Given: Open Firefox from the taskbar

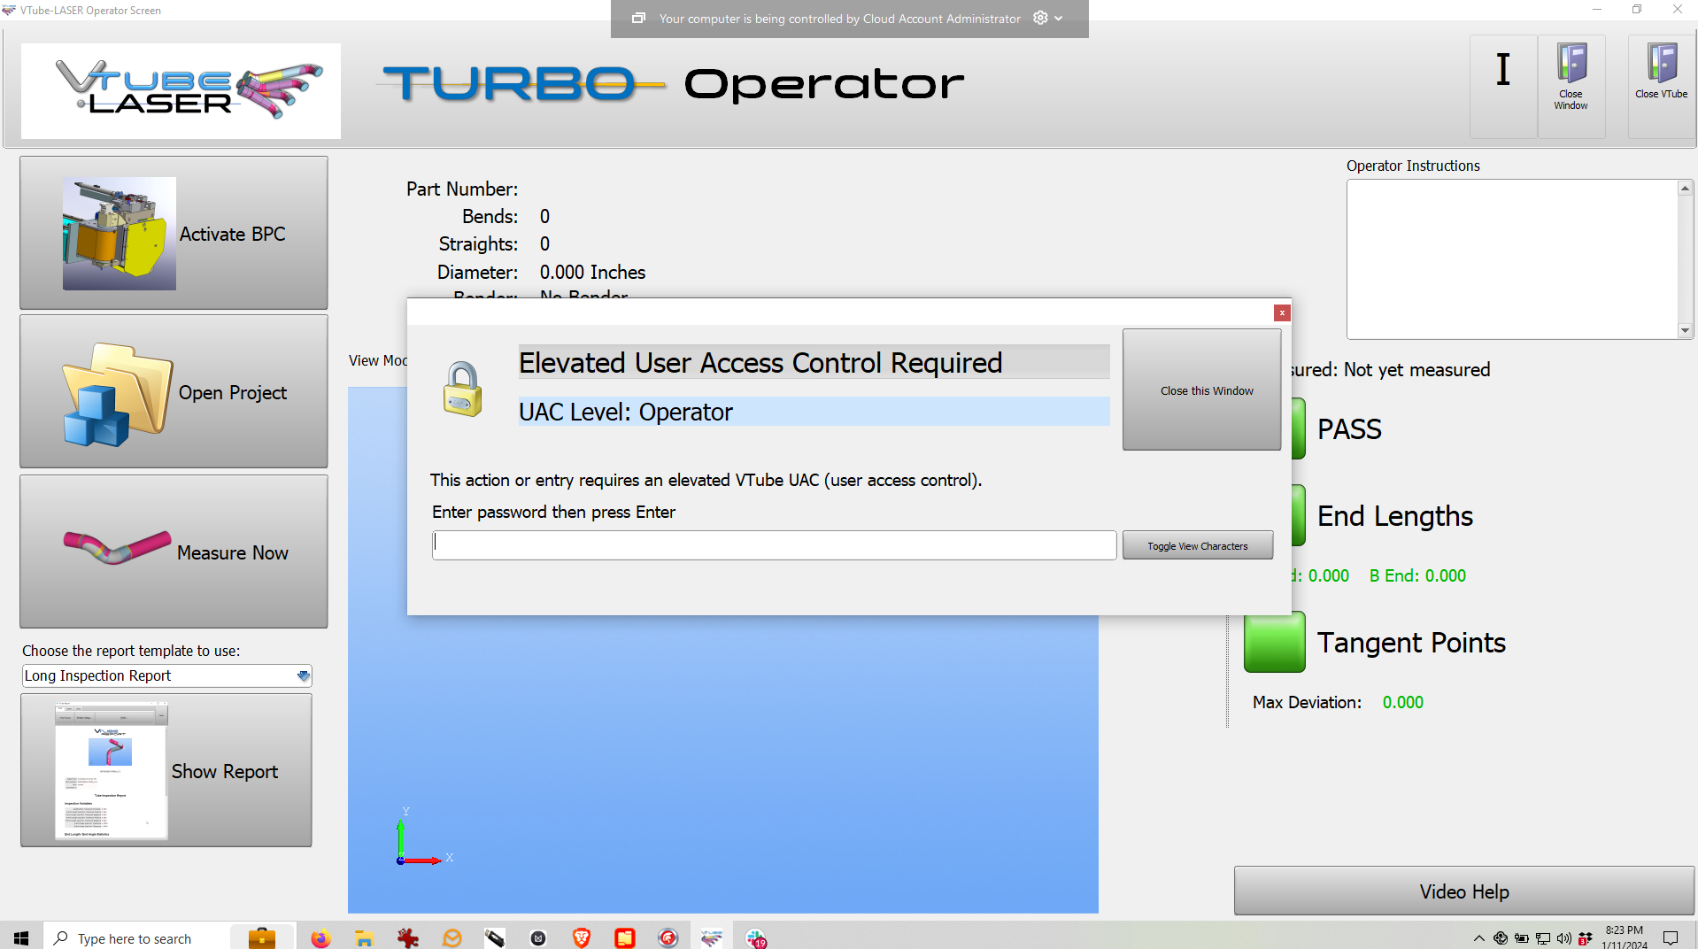Looking at the screenshot, I should click(320, 937).
